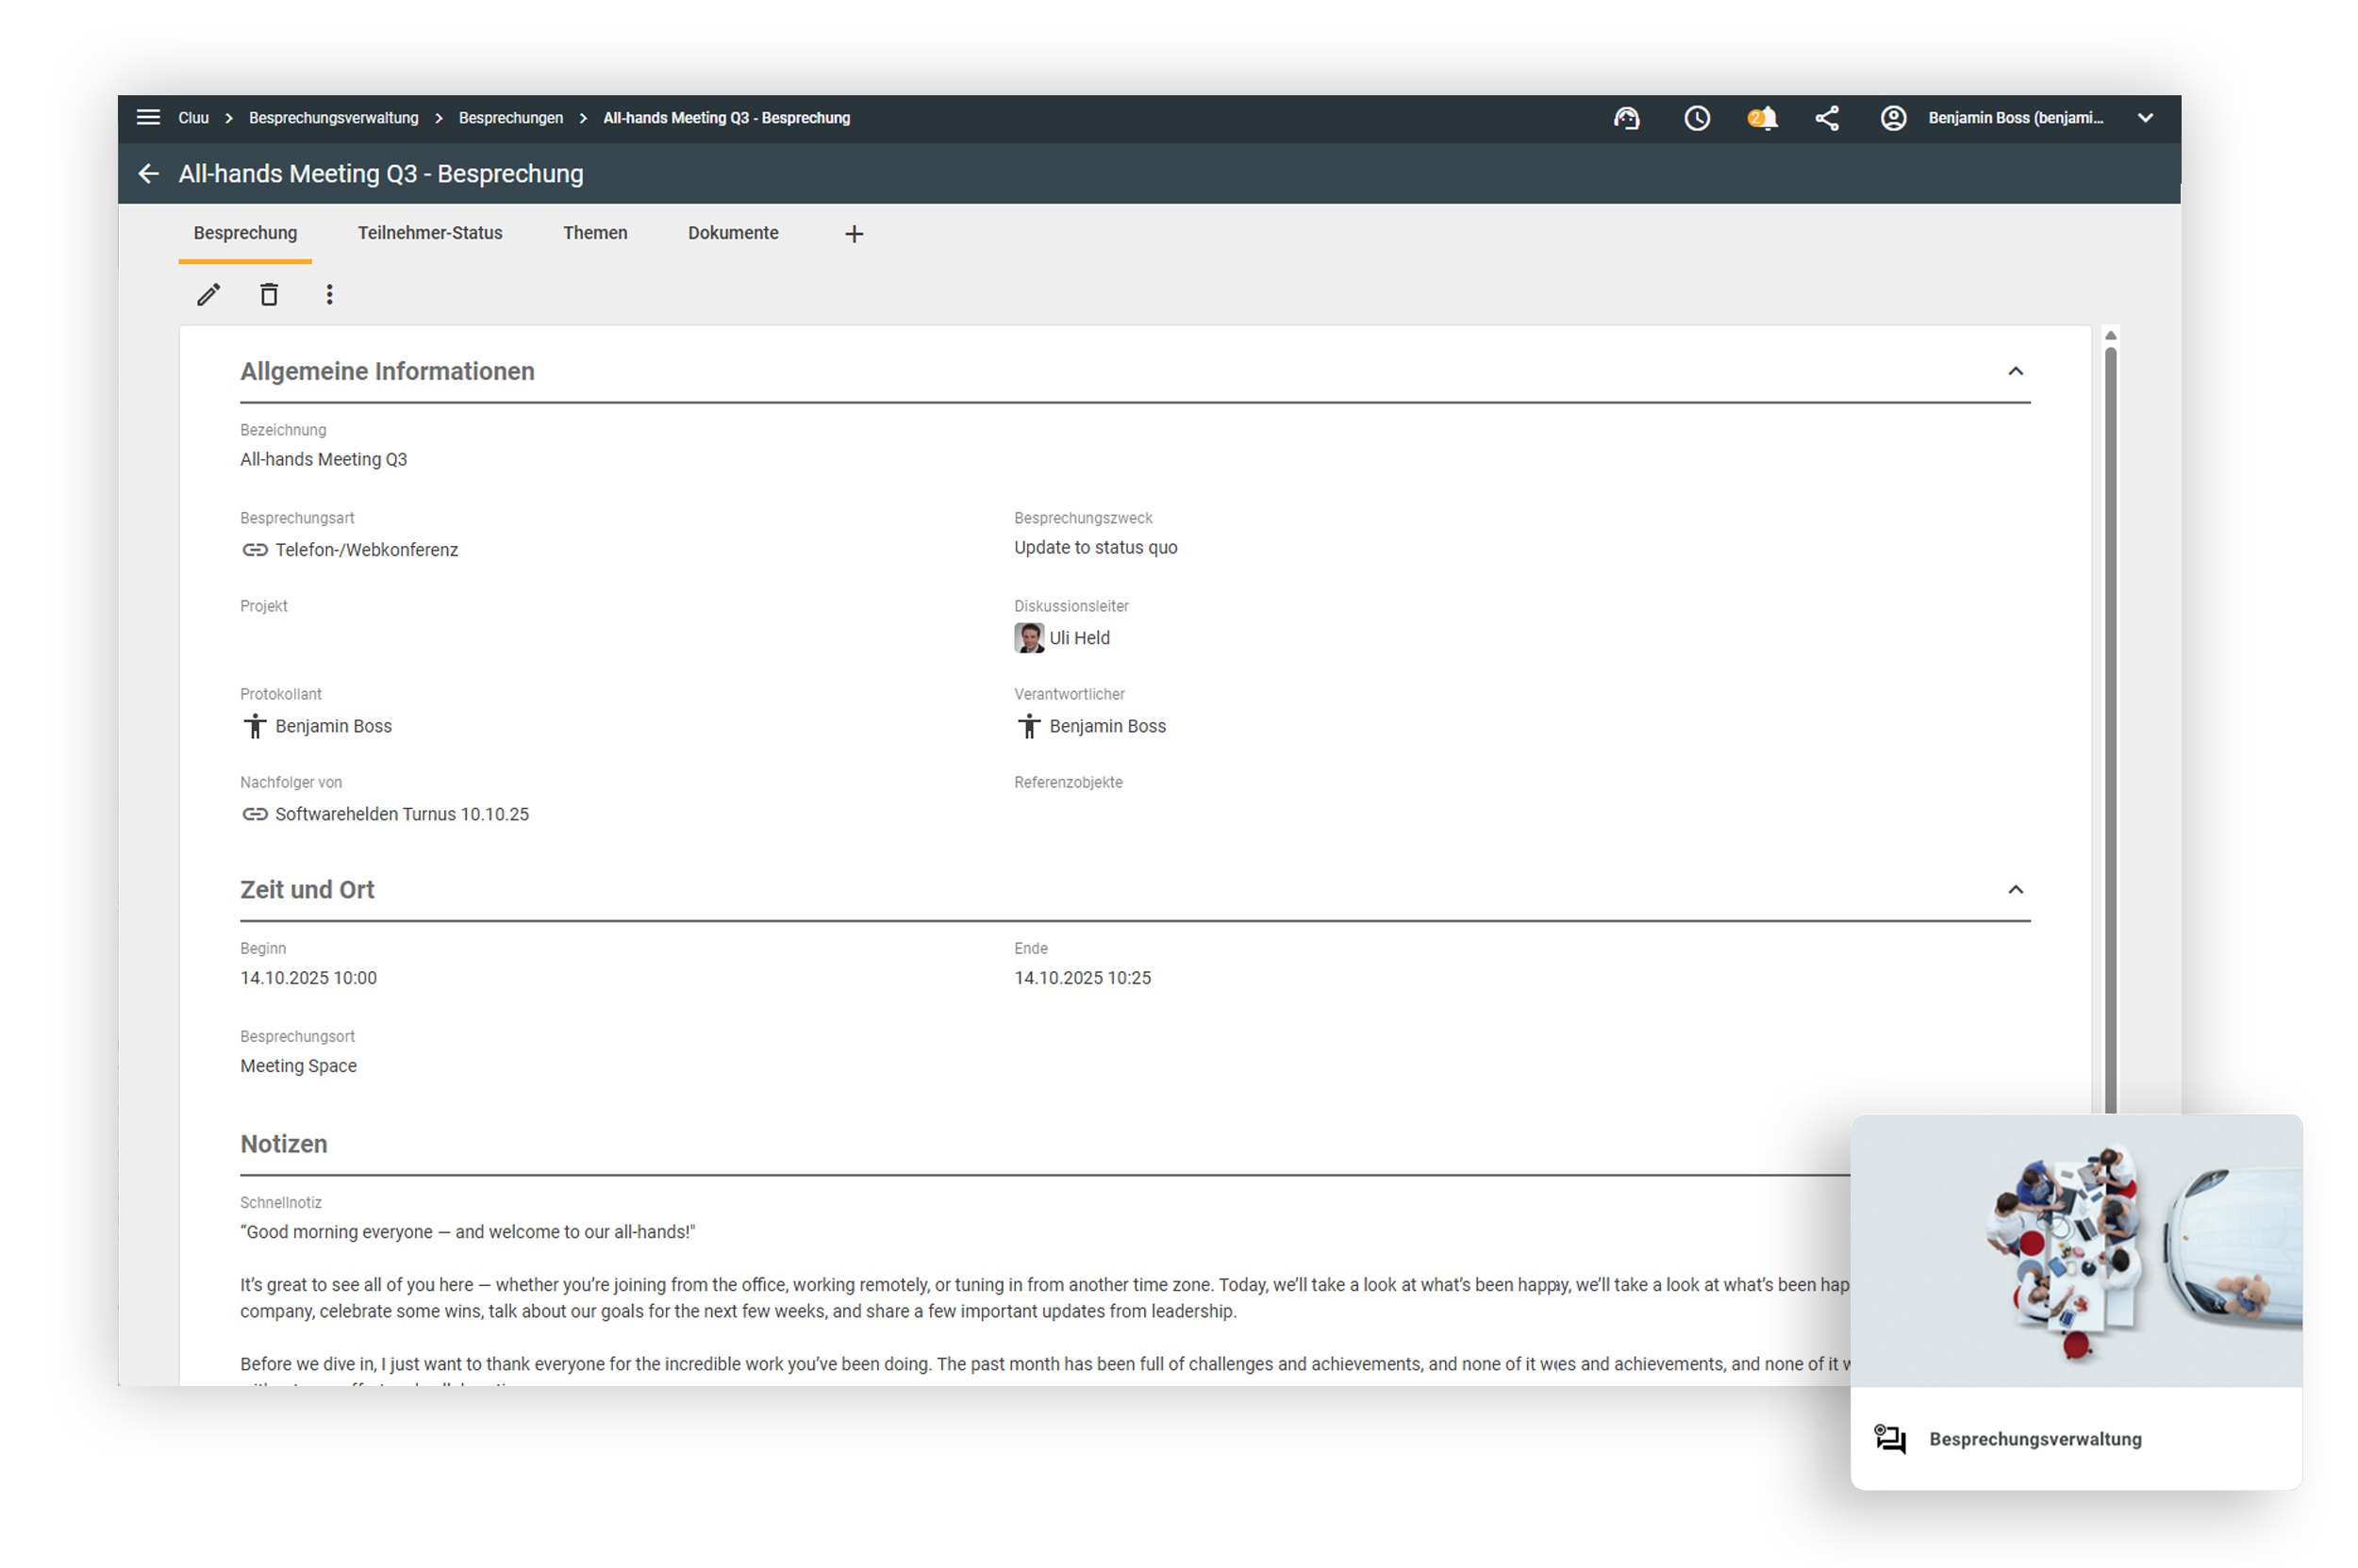This screenshot has height=1568, width=2358.
Task: Click Besprechungsverwaltung breadcrumb link
Action: [333, 118]
